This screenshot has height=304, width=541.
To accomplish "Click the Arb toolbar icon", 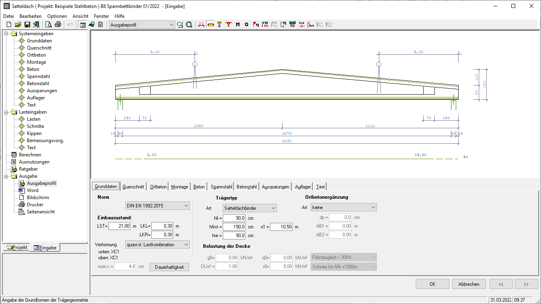I will point(311,25).
